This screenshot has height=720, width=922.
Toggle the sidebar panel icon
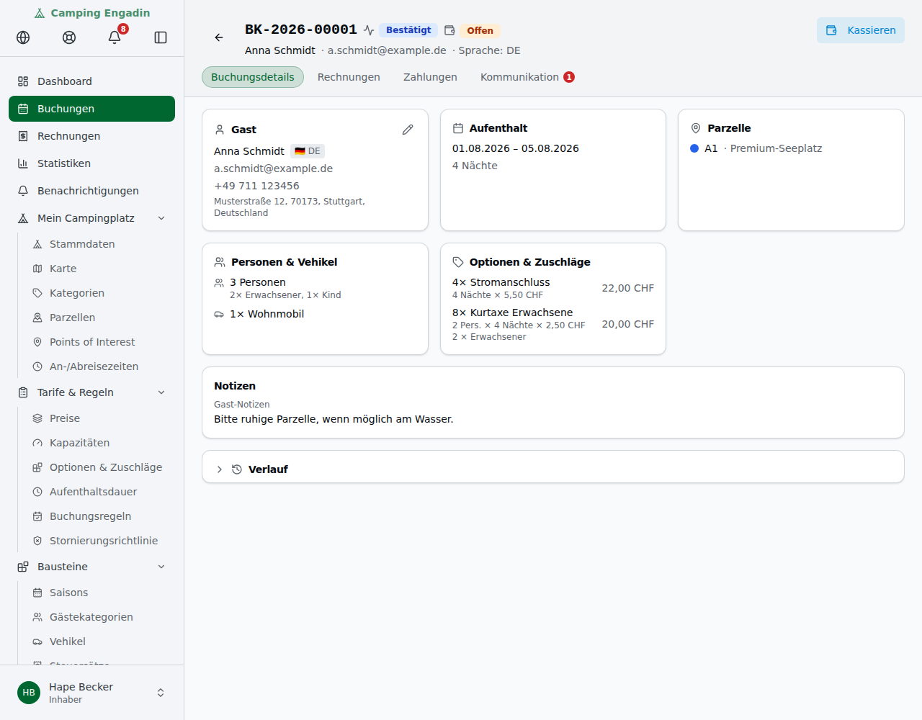coord(161,37)
